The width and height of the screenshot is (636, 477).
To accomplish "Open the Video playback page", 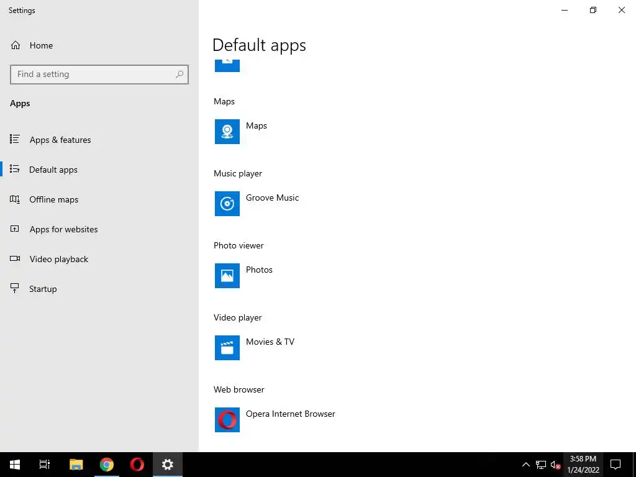I will pyautogui.click(x=99, y=259).
